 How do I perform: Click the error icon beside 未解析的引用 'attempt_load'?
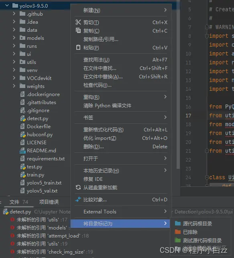[12, 235]
